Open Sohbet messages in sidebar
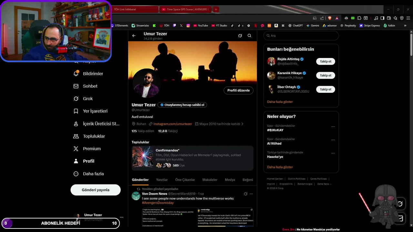413x232 pixels. click(x=86, y=86)
